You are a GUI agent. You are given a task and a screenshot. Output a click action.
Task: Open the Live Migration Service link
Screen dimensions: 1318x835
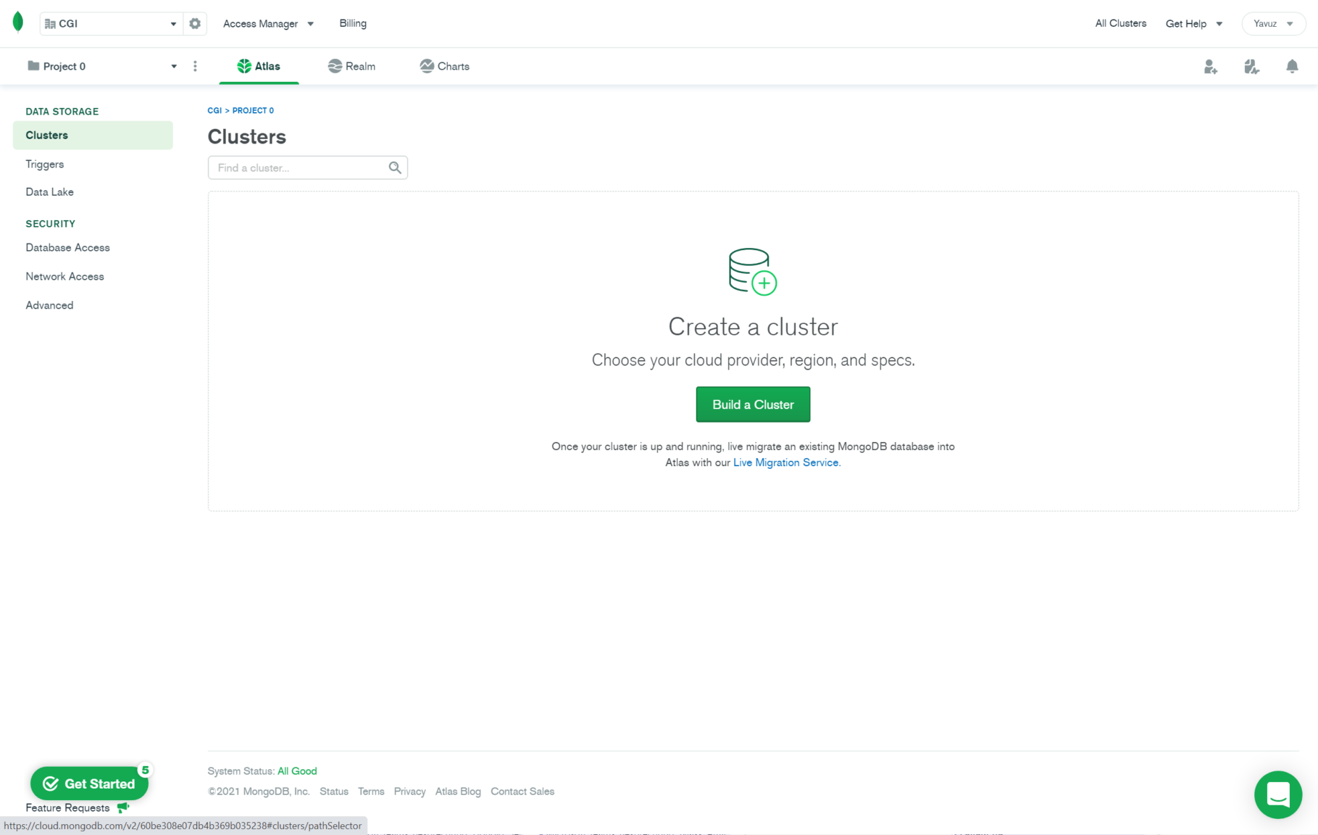[786, 462]
